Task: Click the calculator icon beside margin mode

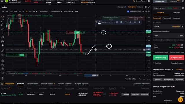Action: 183,8
